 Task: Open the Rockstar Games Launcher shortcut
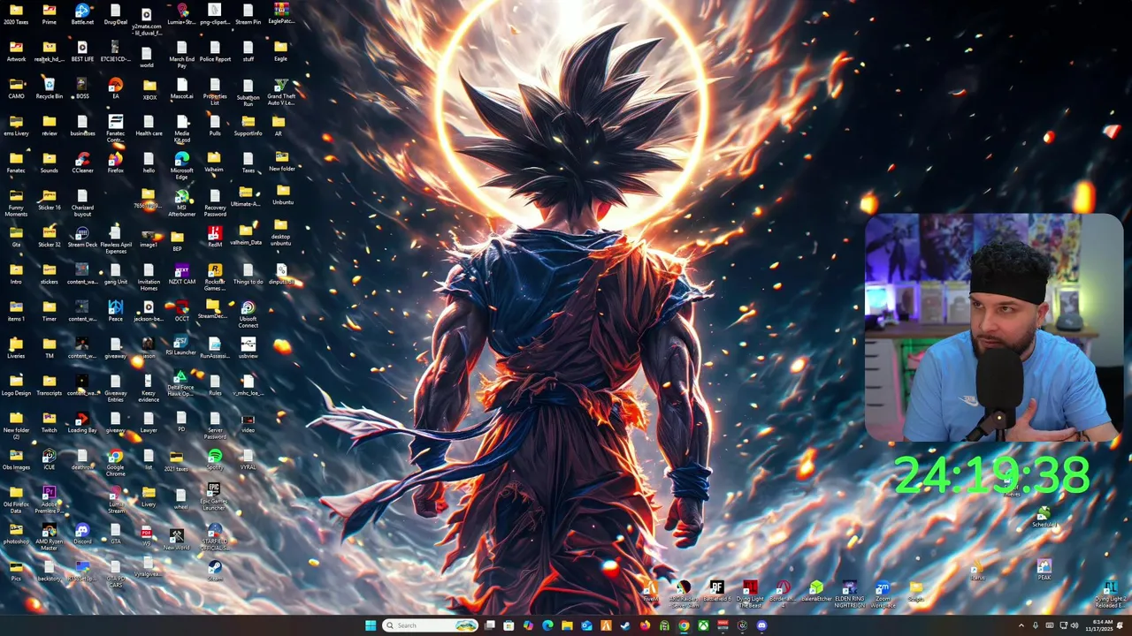(x=215, y=276)
